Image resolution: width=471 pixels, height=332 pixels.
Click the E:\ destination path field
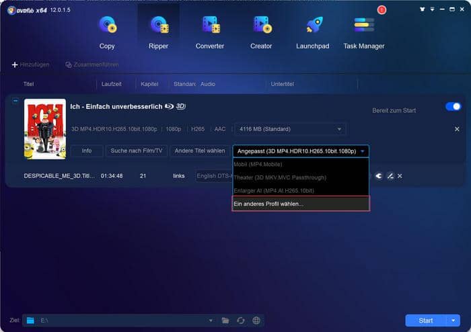click(122, 321)
